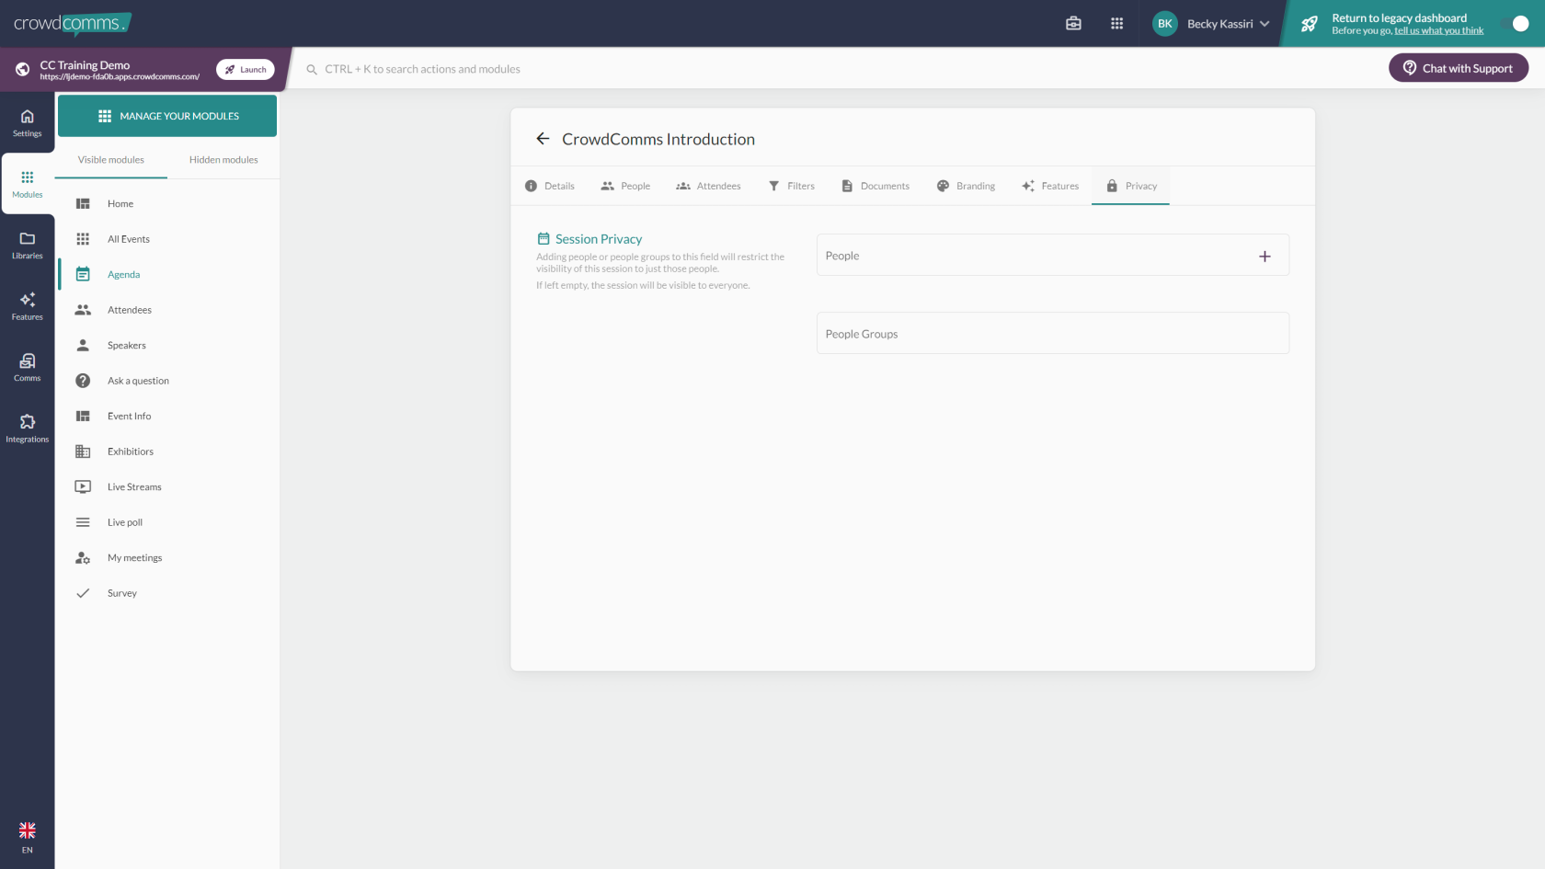Select the Agenda module
The height and width of the screenshot is (869, 1545).
167,275
